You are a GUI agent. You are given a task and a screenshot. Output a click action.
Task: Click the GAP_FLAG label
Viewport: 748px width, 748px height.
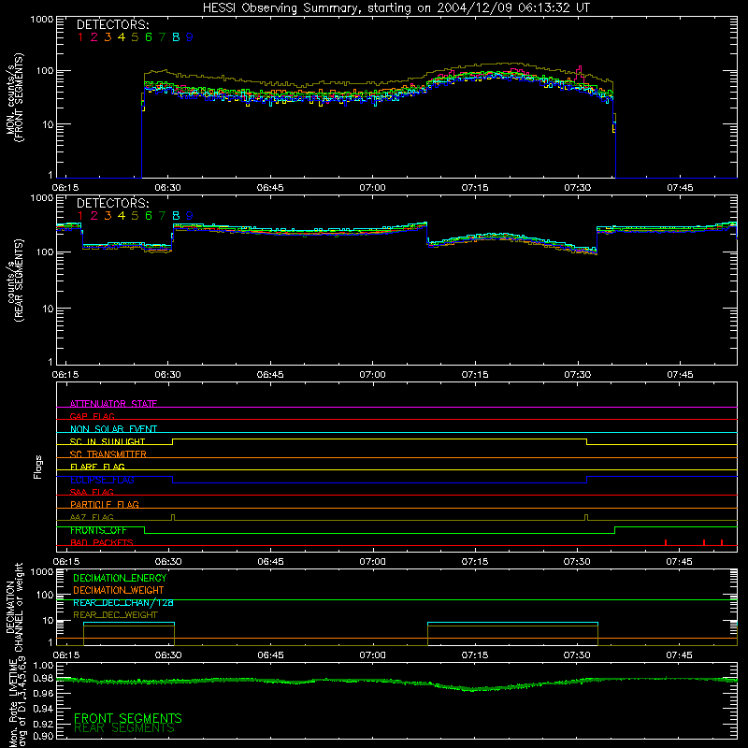[92, 416]
